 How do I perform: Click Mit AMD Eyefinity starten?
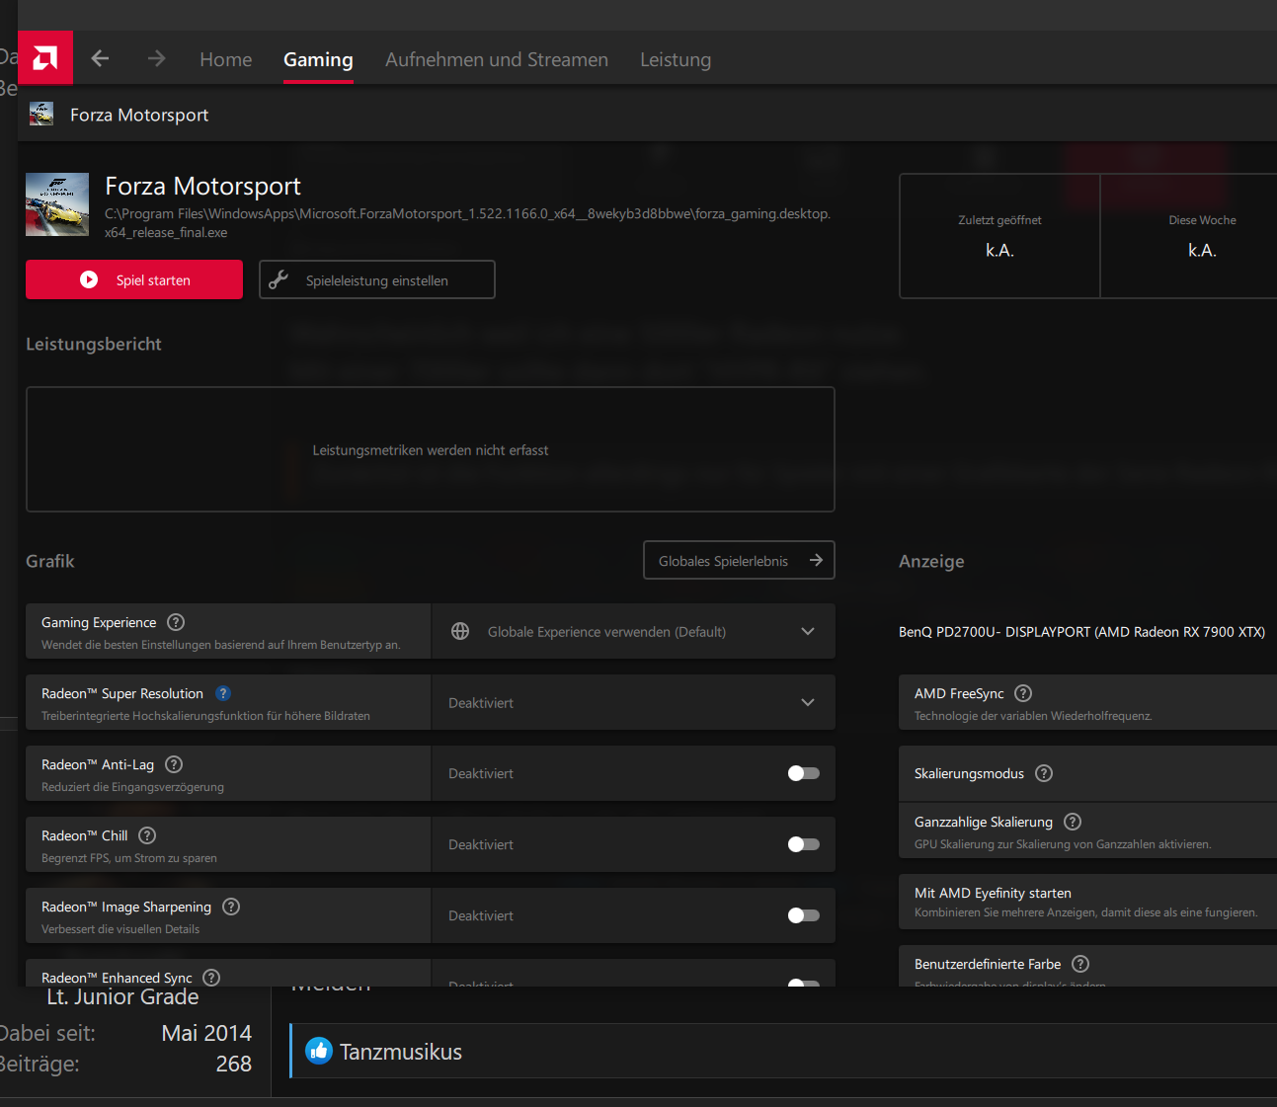click(1087, 902)
